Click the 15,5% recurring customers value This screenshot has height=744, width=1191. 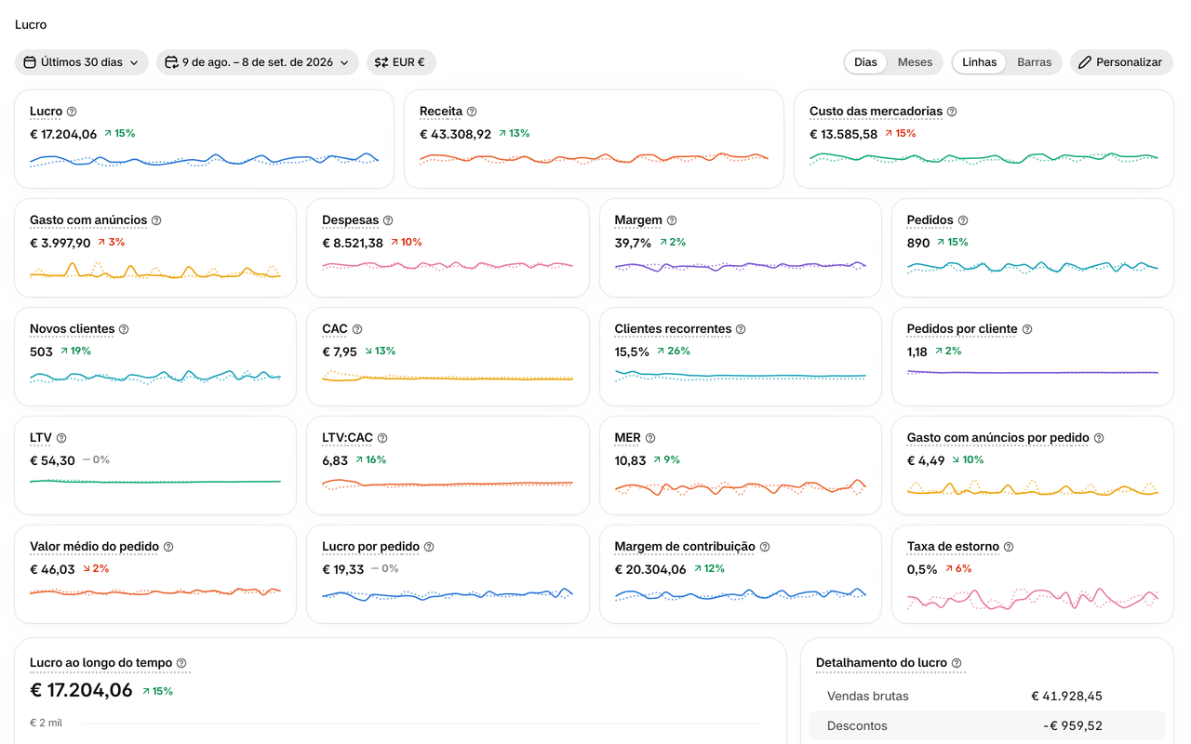(x=632, y=352)
